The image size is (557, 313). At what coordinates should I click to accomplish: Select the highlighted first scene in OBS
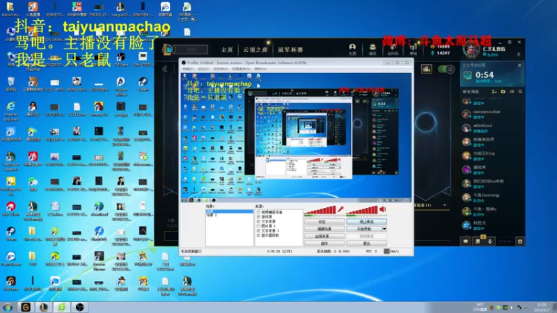230,211
